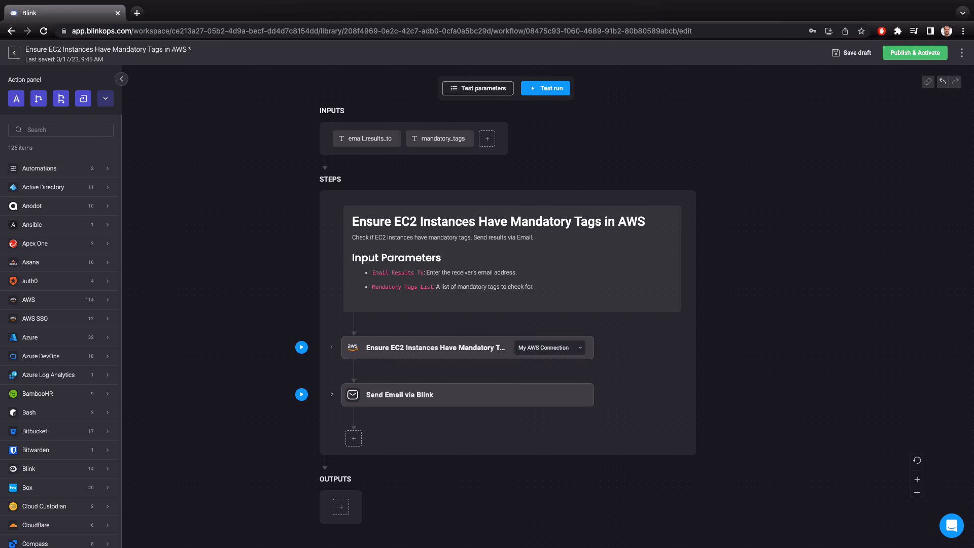Open a new browser tab
Viewport: 974px width, 548px height.
137,13
